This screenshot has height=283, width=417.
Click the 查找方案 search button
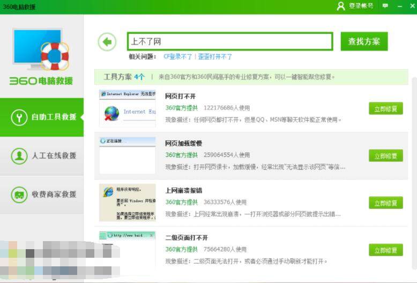point(364,41)
